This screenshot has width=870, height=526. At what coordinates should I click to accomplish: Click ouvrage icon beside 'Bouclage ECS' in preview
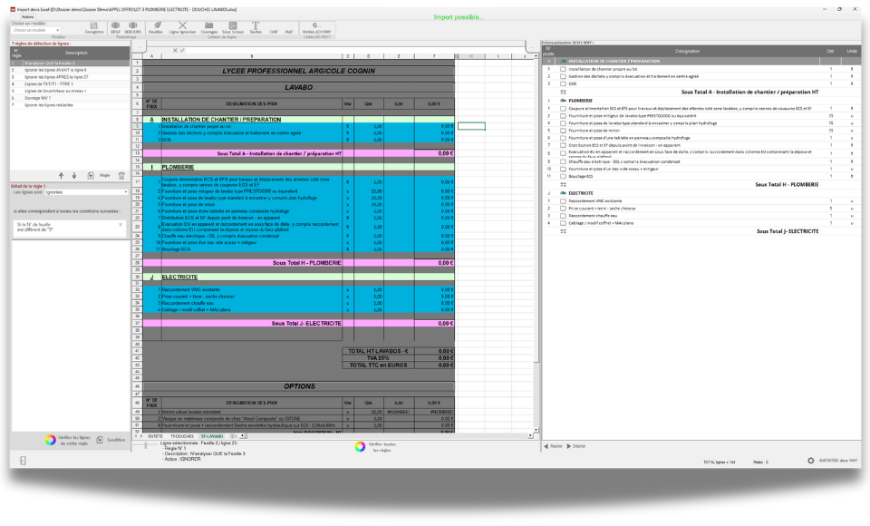pos(563,176)
